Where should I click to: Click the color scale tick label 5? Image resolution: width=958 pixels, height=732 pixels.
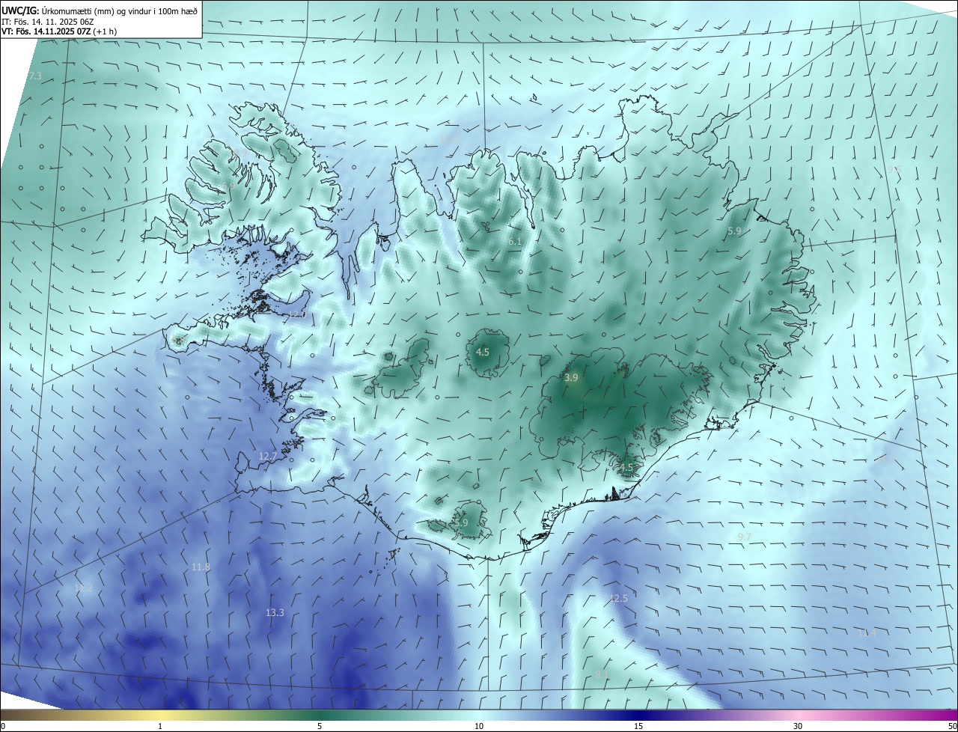click(320, 726)
